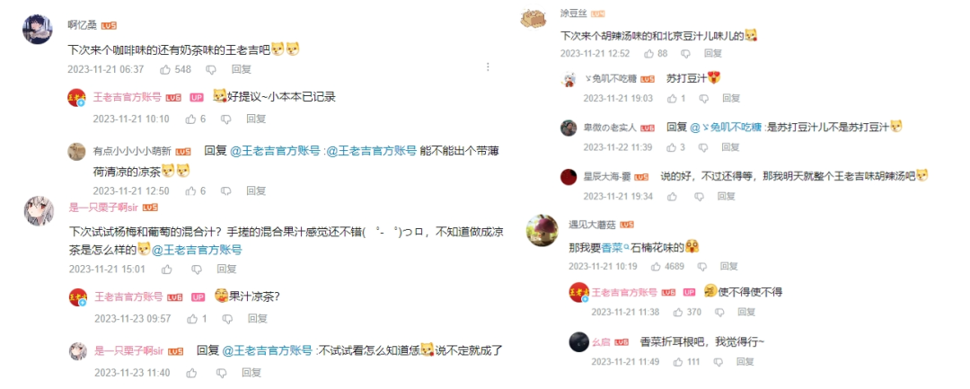Reply to 啊忆桑's comment via 回复

pos(242,69)
